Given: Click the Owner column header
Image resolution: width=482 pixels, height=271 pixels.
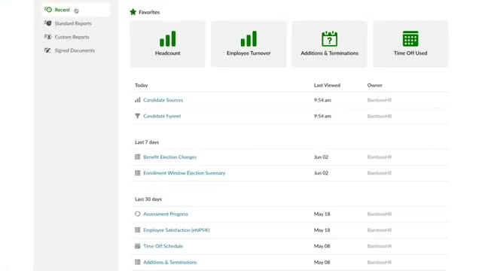Looking at the screenshot, I should [375, 85].
